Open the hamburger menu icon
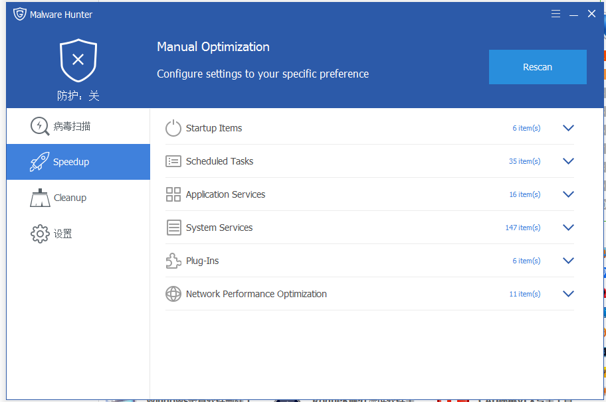The image size is (606, 402). (x=555, y=14)
